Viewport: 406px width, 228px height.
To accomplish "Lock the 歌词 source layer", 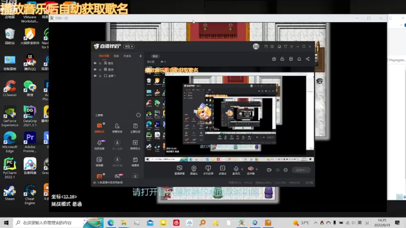I will [100, 69].
